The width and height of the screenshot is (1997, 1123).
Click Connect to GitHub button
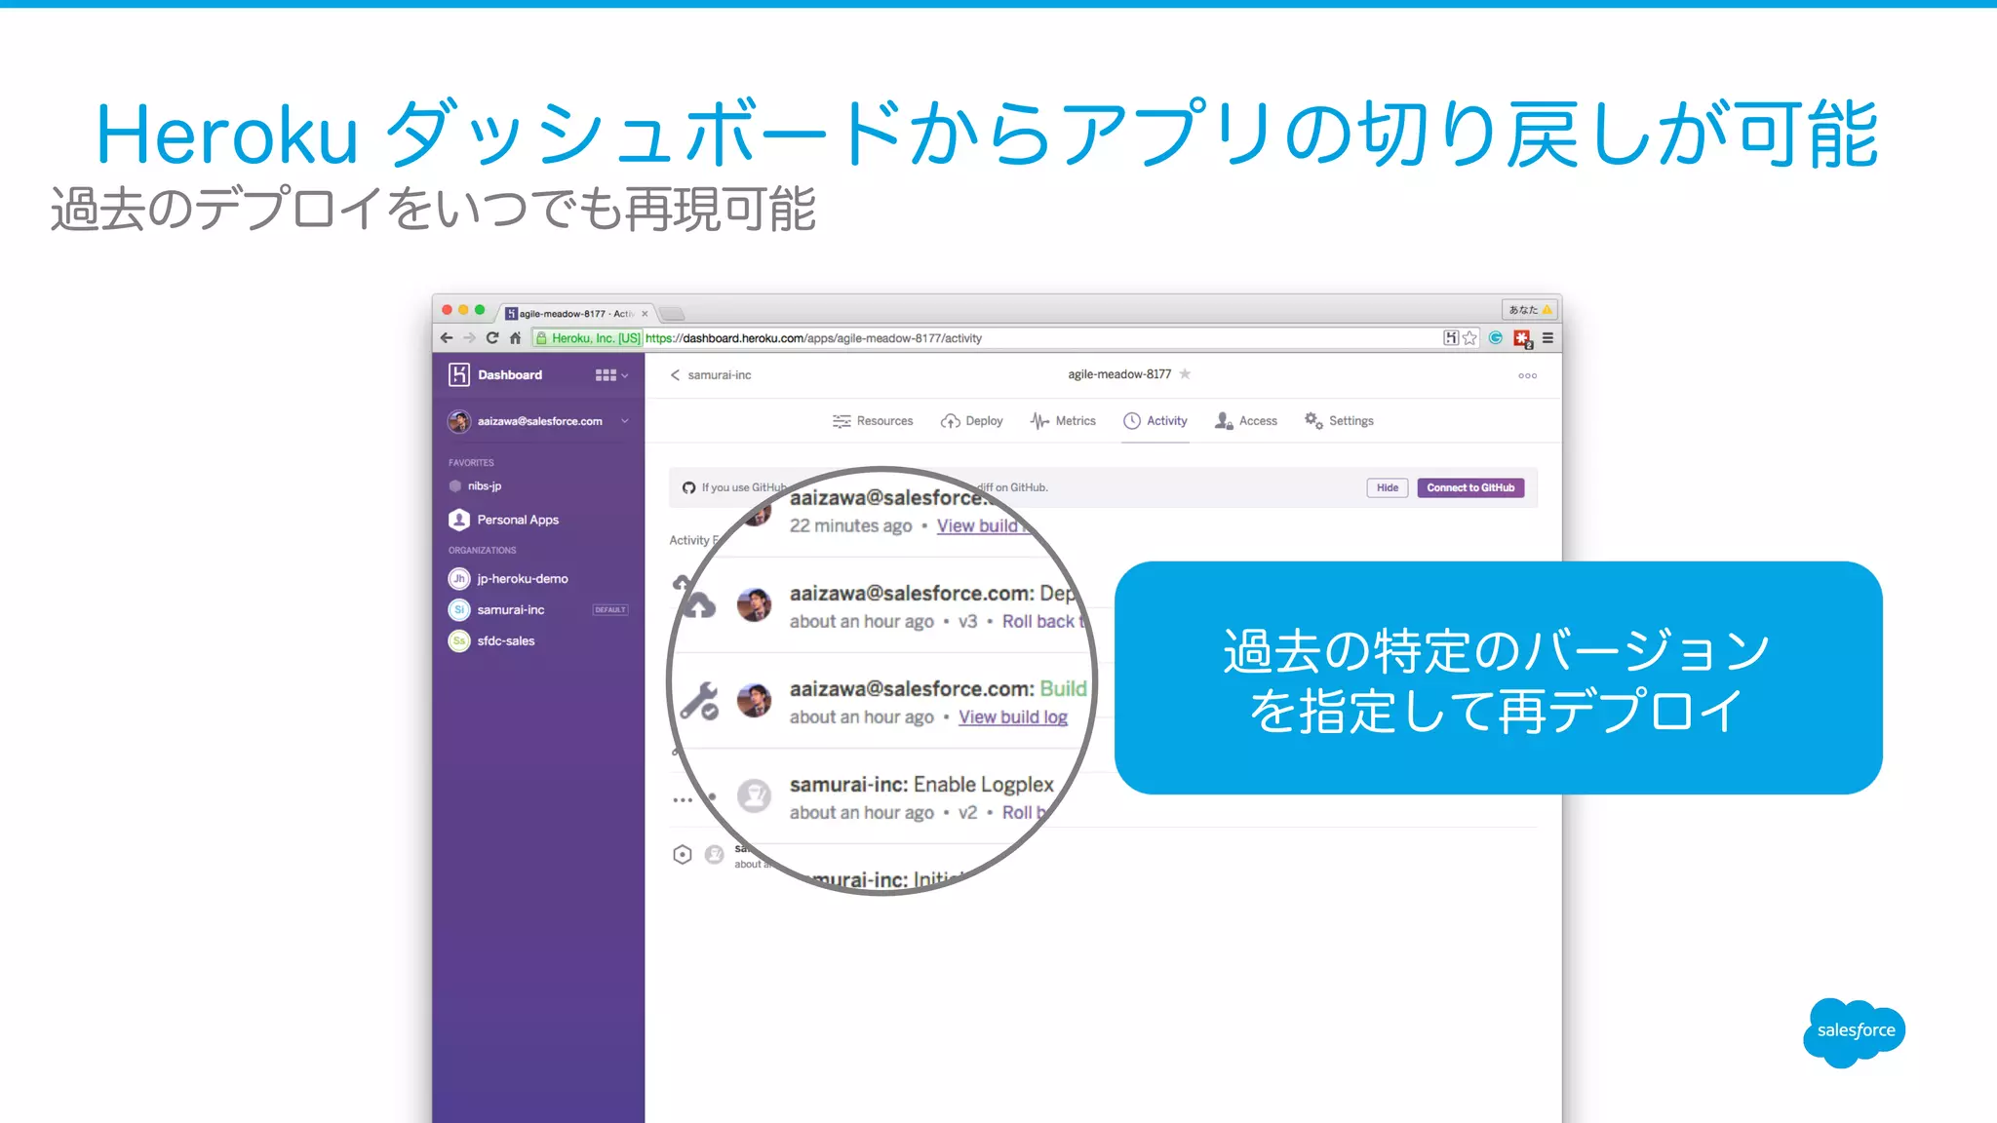[1470, 487]
